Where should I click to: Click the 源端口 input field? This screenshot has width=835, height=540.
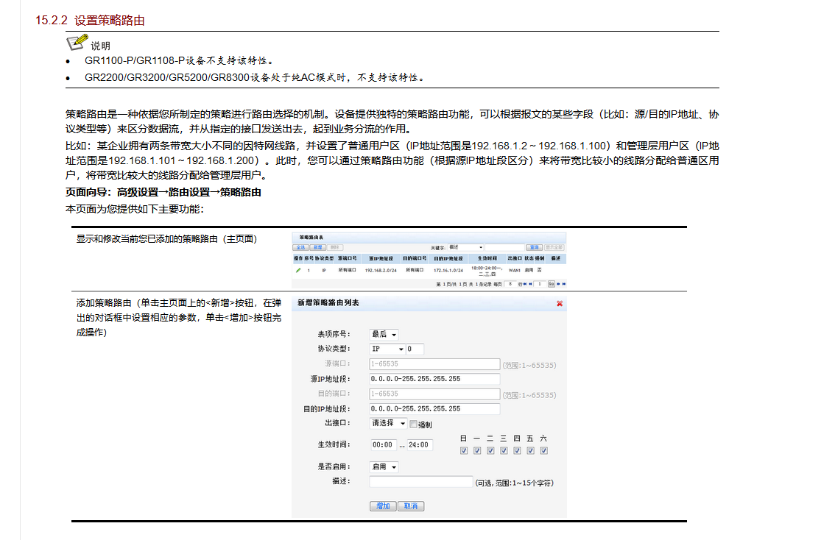(x=434, y=364)
